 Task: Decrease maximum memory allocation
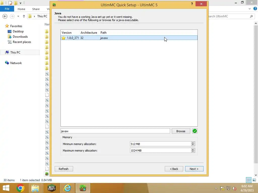pyautogui.click(x=193, y=152)
